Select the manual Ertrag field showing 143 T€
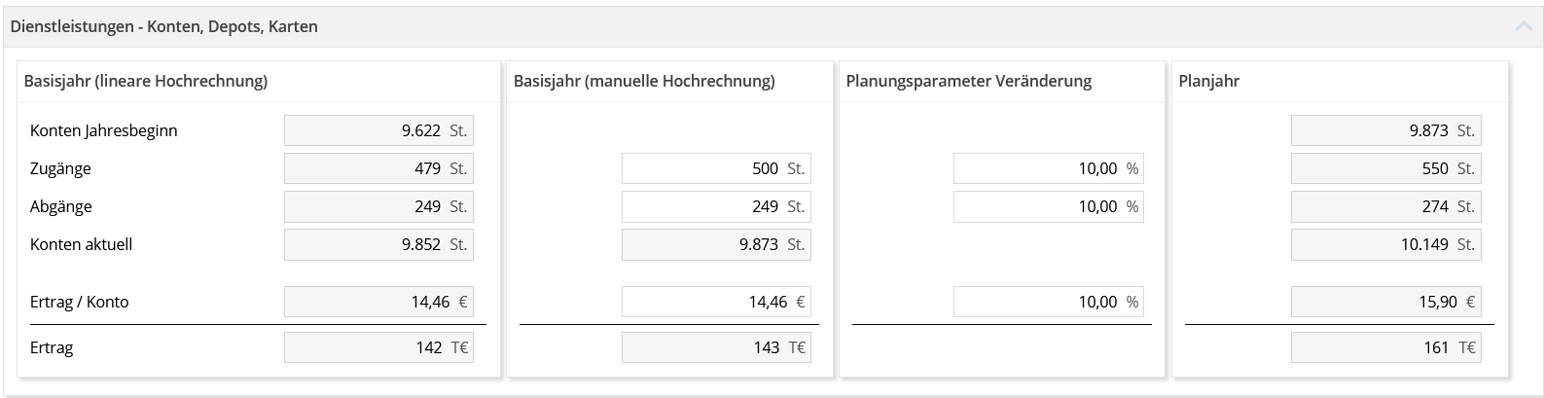Image resolution: width=1544 pixels, height=398 pixels. point(715,347)
